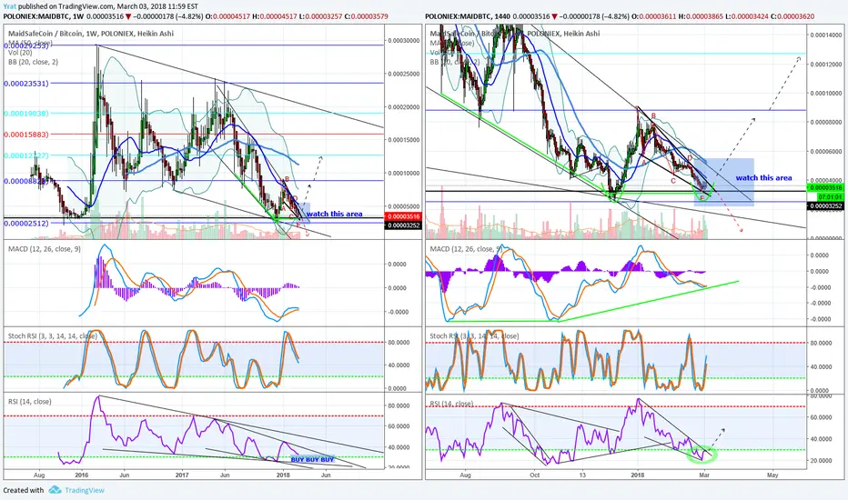Image resolution: width=848 pixels, height=500 pixels.
Task: Click the green 0.00003516 price tag on daily axis
Action: coord(824,187)
